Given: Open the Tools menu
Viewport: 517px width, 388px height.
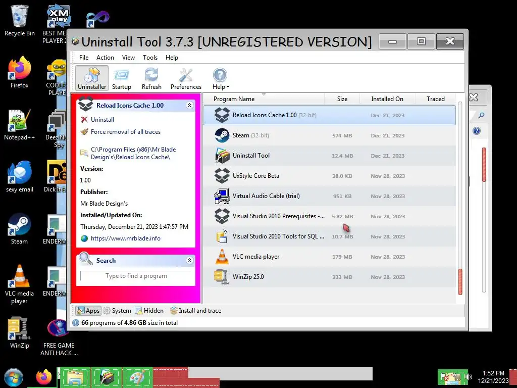Looking at the screenshot, I should [150, 58].
